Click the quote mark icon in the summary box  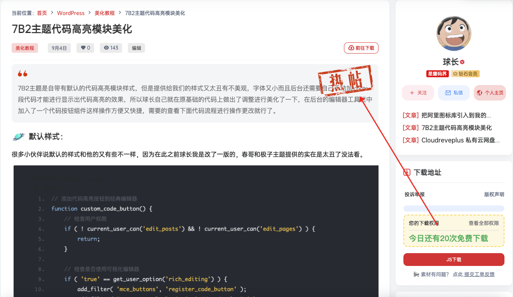(x=23, y=73)
